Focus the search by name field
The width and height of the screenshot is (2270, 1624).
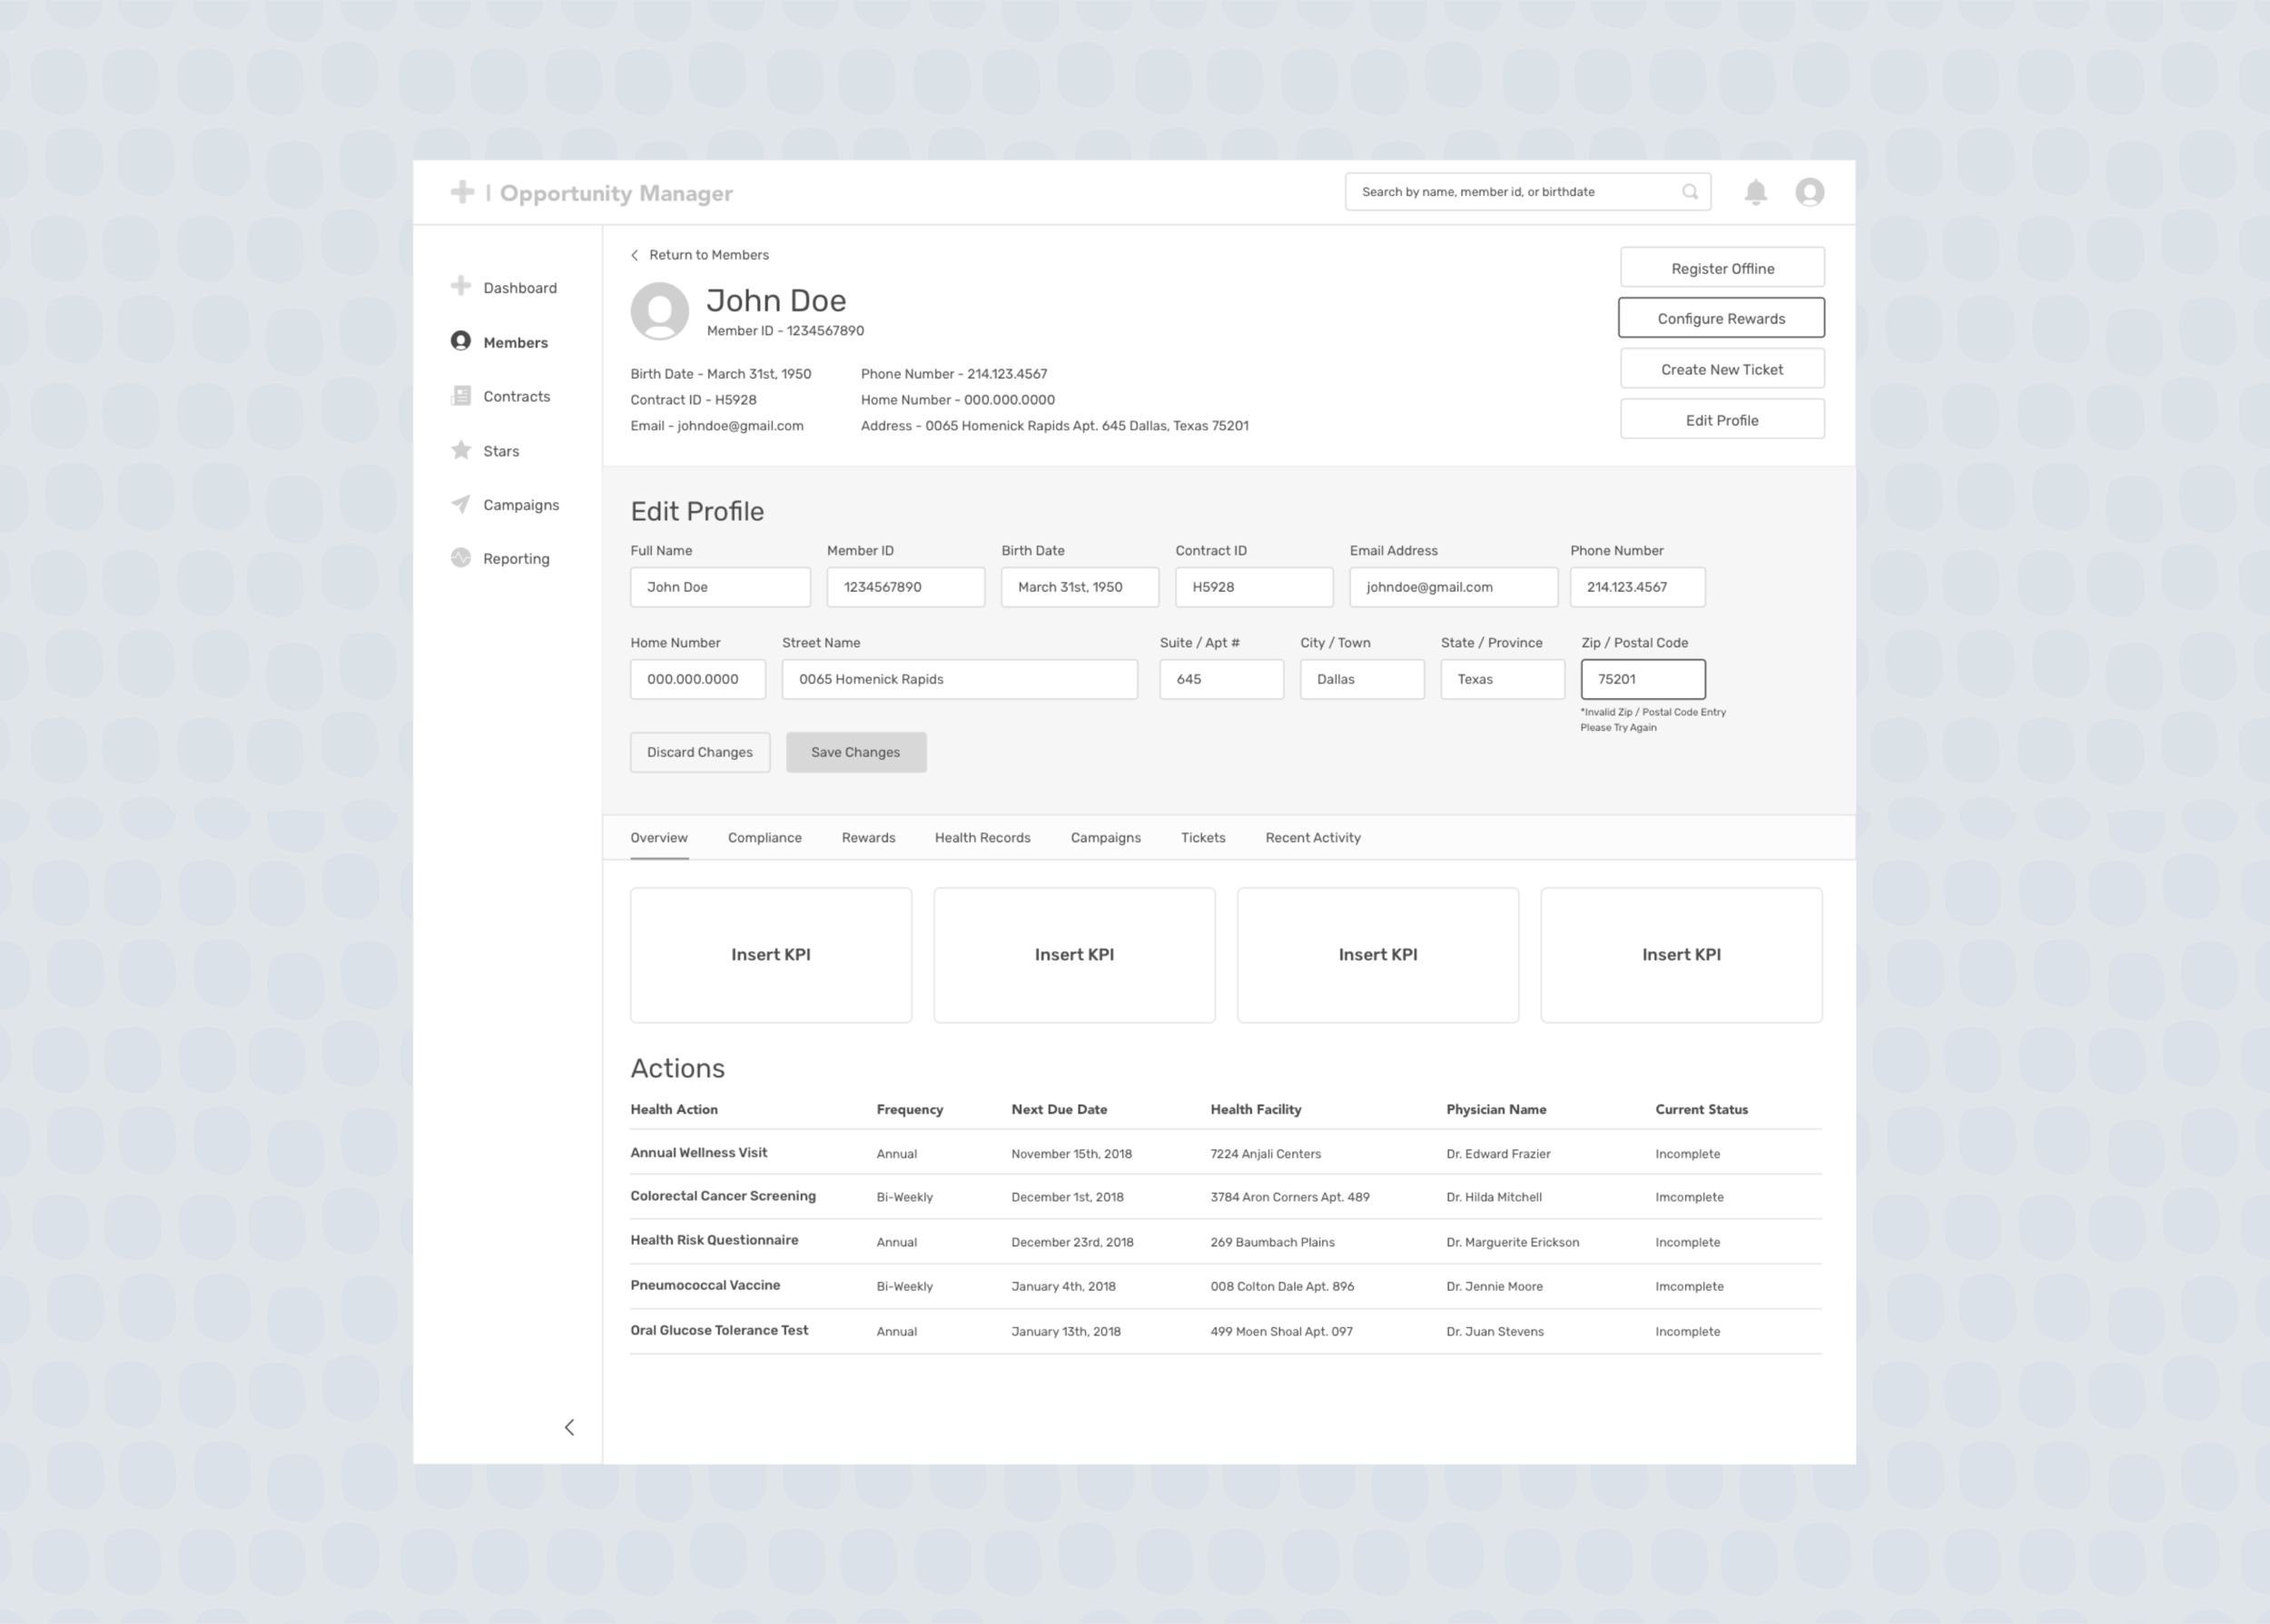click(x=1528, y=192)
